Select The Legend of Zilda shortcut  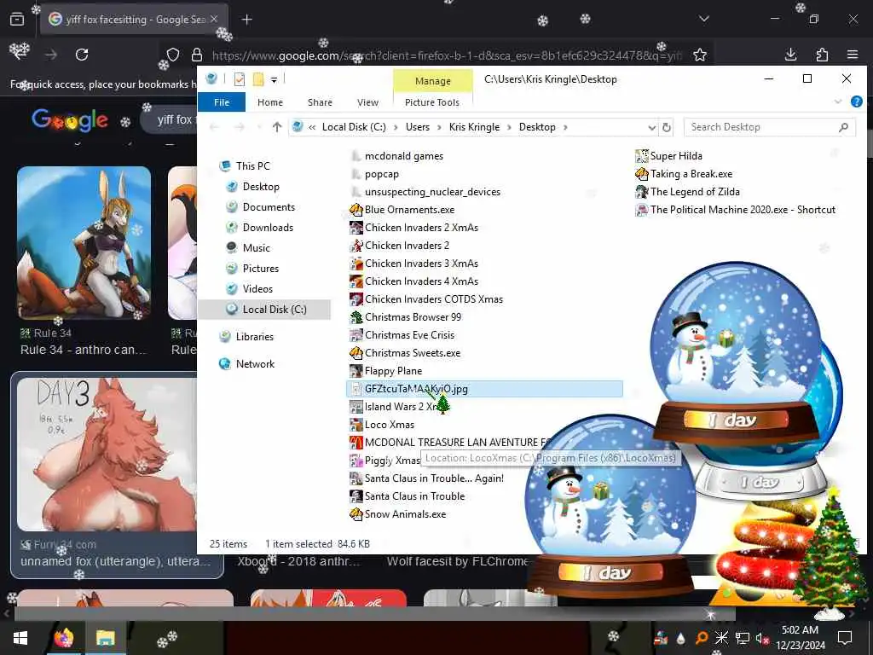(x=688, y=192)
